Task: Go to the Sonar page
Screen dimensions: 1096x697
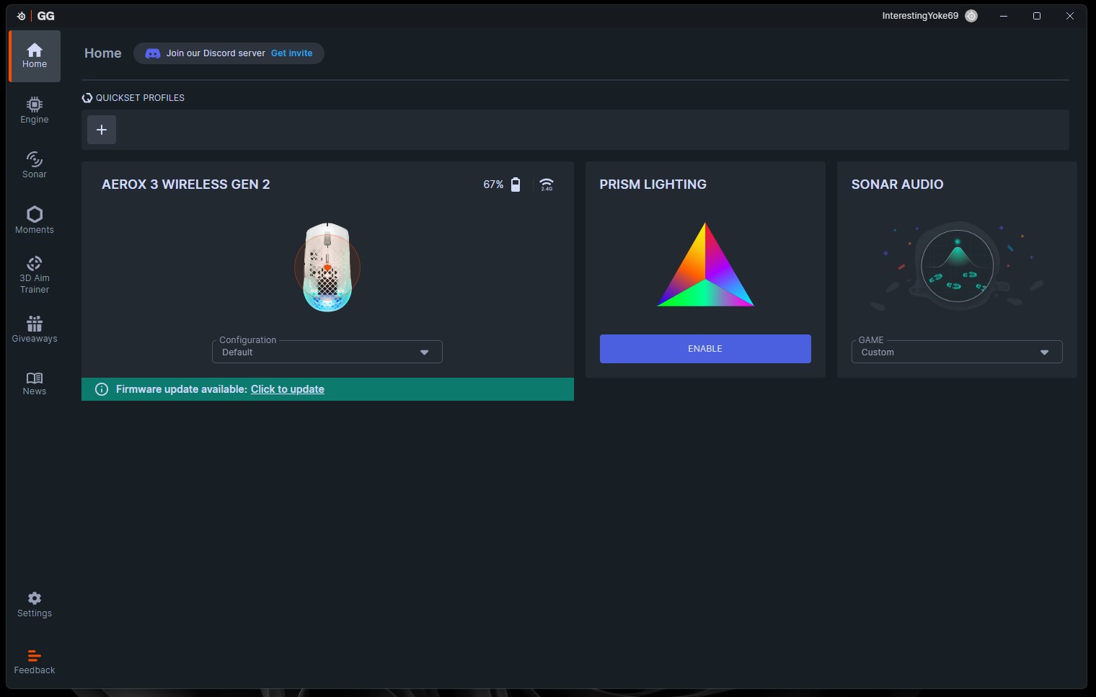Action: [34, 165]
